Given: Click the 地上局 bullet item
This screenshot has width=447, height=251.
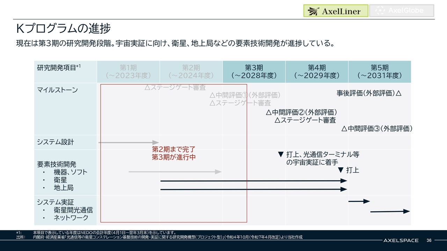Looking at the screenshot, I should coord(64,188).
